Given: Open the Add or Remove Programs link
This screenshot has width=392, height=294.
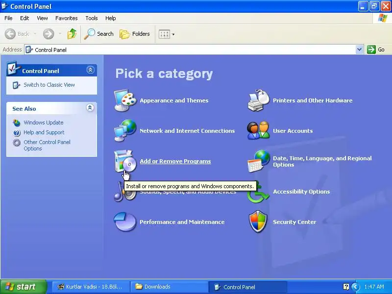Looking at the screenshot, I should pos(175,161).
